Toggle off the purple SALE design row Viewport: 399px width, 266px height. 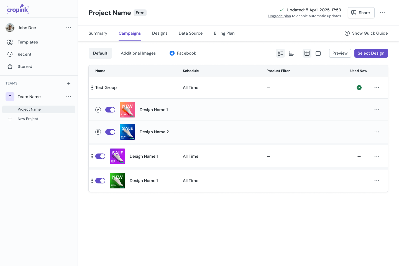point(100,156)
